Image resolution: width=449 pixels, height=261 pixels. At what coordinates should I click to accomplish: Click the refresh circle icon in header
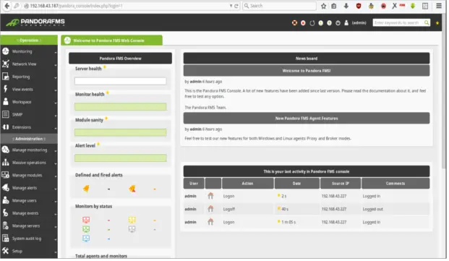[312, 23]
